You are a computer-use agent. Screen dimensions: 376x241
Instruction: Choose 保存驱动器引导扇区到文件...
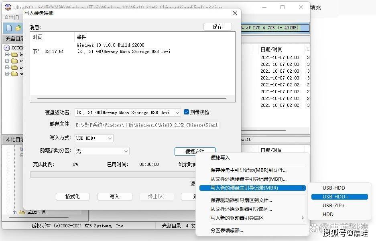click(x=241, y=200)
